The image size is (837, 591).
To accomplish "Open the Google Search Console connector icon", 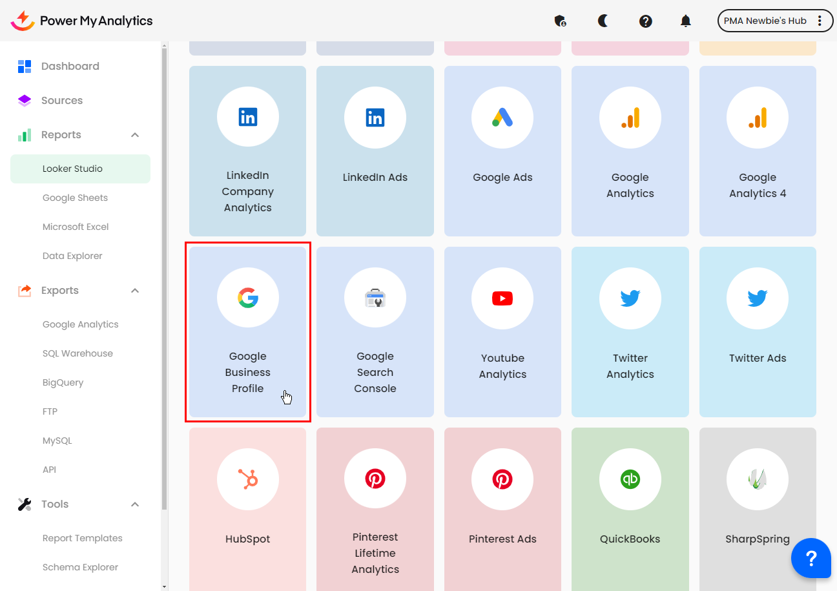I will point(375,298).
